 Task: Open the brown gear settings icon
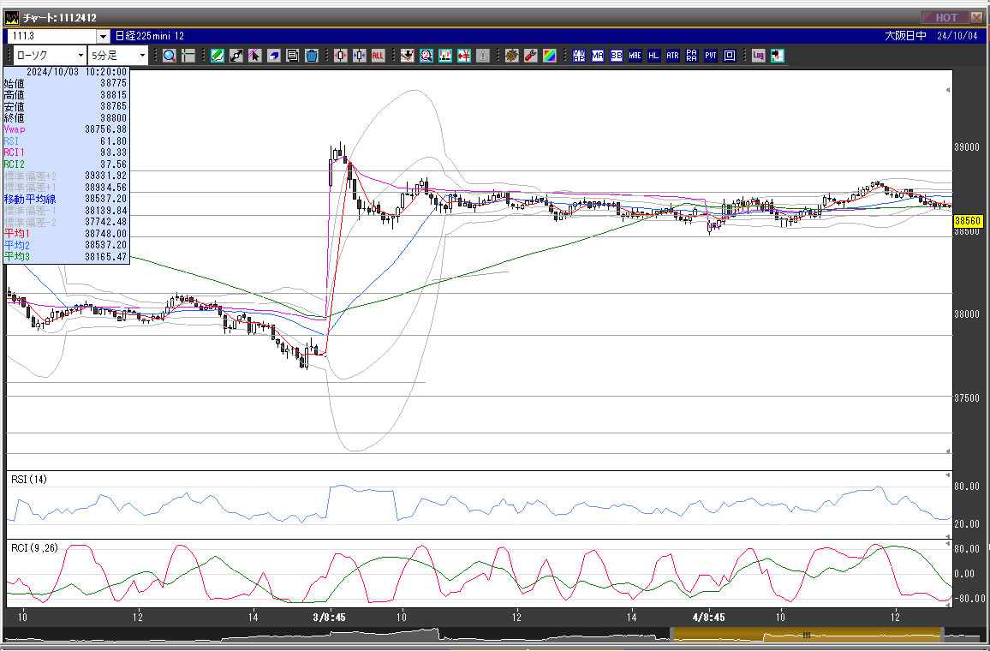(512, 56)
